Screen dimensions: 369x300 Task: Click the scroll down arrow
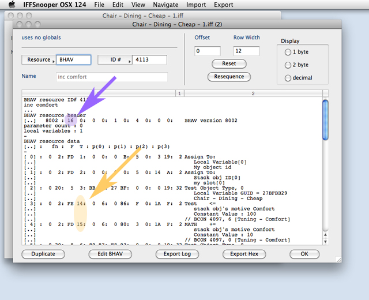(325, 242)
